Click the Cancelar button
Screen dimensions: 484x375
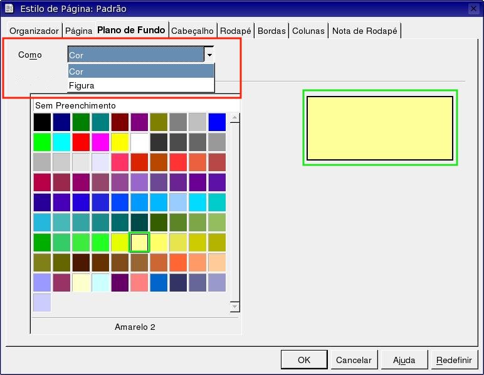tap(354, 360)
